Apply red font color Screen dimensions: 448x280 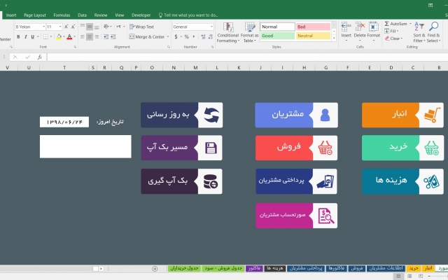[x=69, y=36]
